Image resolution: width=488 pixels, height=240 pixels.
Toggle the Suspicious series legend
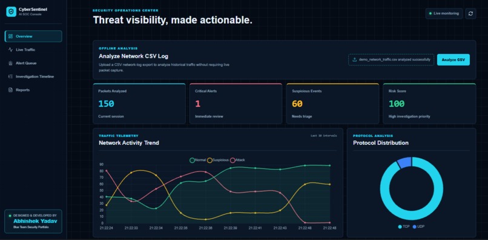click(x=218, y=160)
